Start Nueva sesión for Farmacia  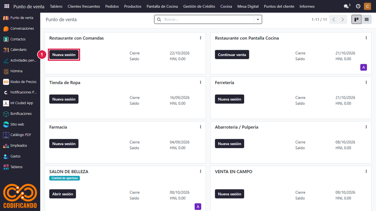point(64,144)
